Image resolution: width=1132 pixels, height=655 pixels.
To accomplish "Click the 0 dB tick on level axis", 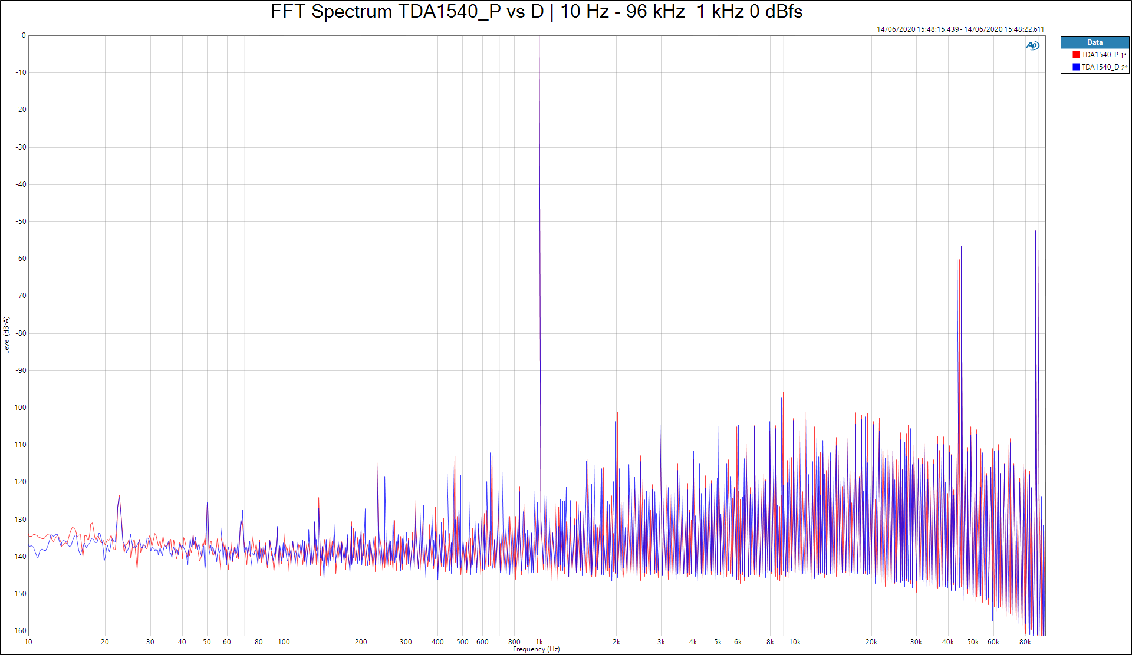I will click(x=24, y=35).
